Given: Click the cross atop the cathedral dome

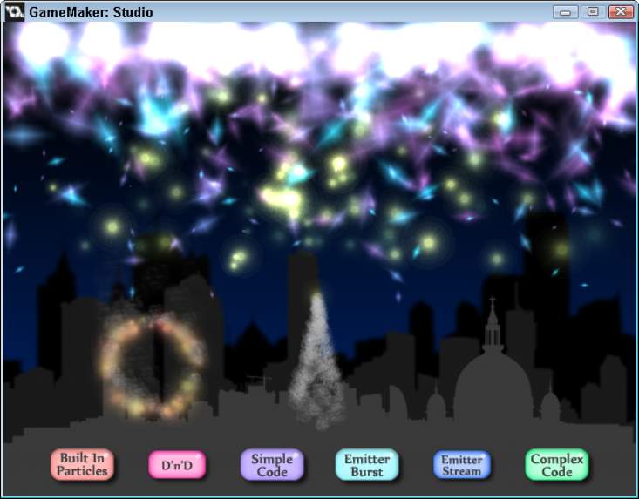Looking at the screenshot, I should [x=493, y=304].
